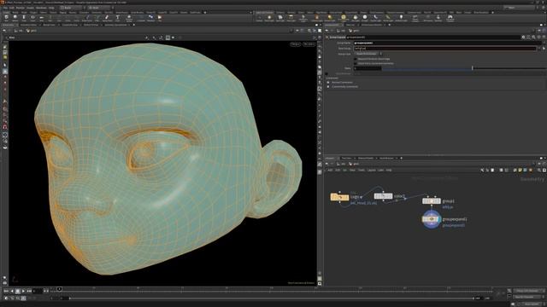Click the Base Group selection arrow icon
This screenshot has width=547, height=307.
(x=544, y=49)
